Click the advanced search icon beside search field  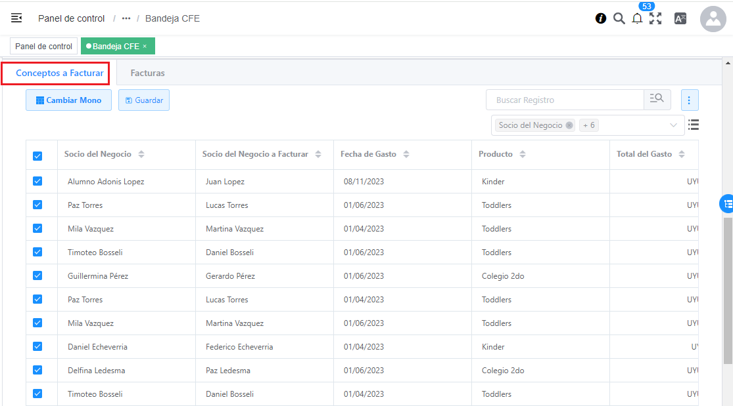(657, 100)
